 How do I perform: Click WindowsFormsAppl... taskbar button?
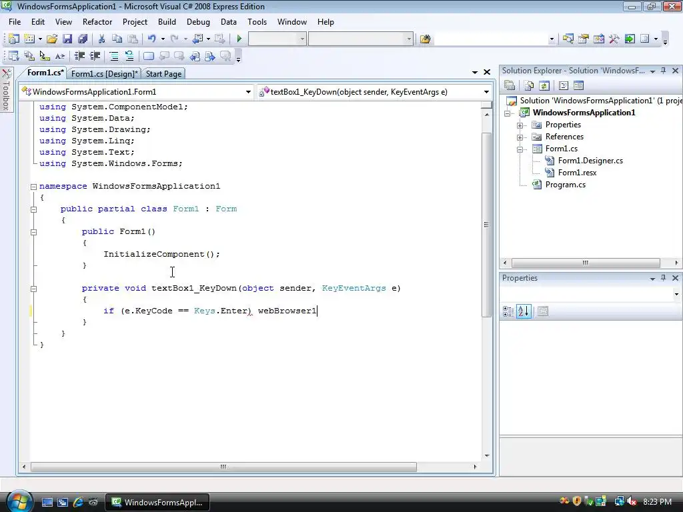[x=157, y=503]
